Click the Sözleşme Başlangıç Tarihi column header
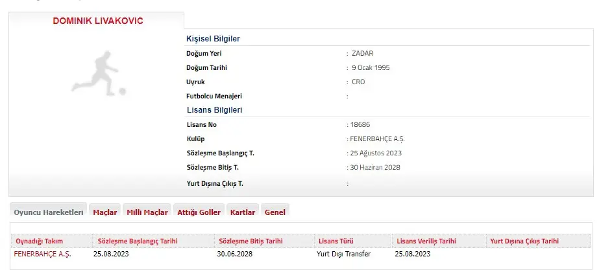 point(137,241)
